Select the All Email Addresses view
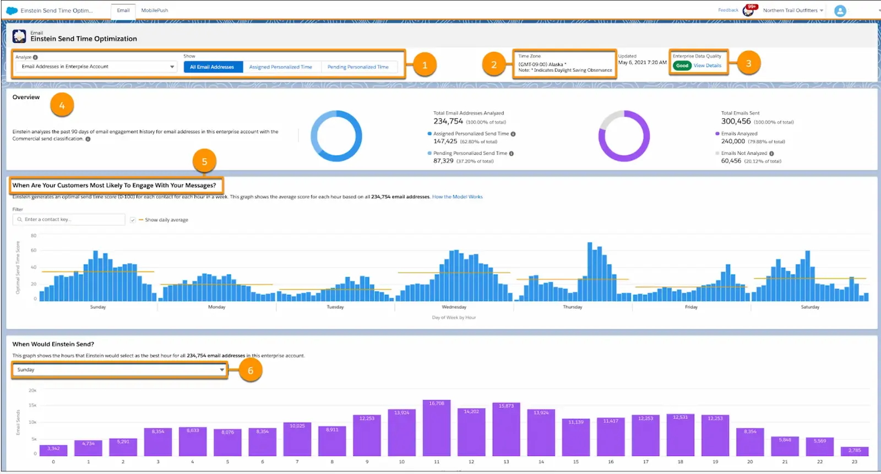 tap(212, 67)
